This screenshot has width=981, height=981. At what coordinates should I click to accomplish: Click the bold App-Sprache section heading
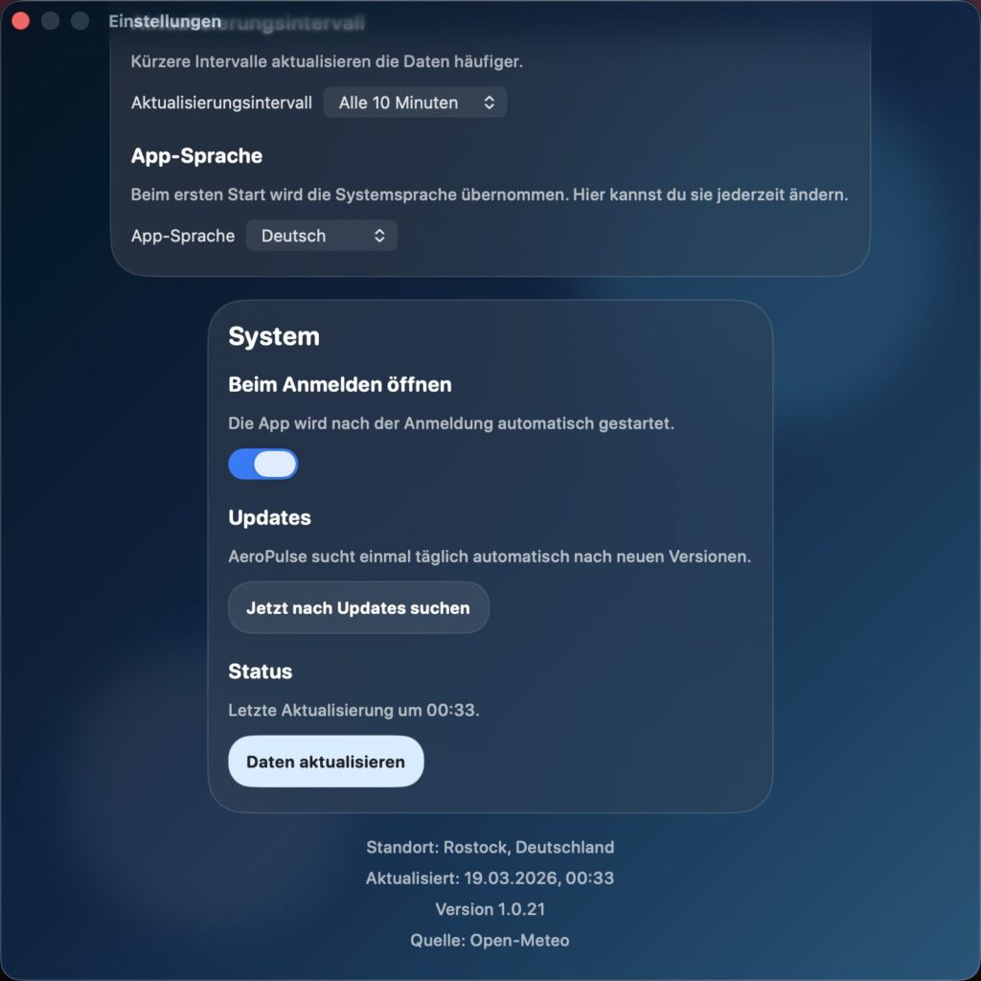(x=196, y=155)
